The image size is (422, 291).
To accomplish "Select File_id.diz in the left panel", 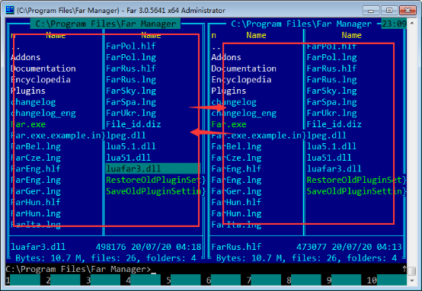I will 133,124.
